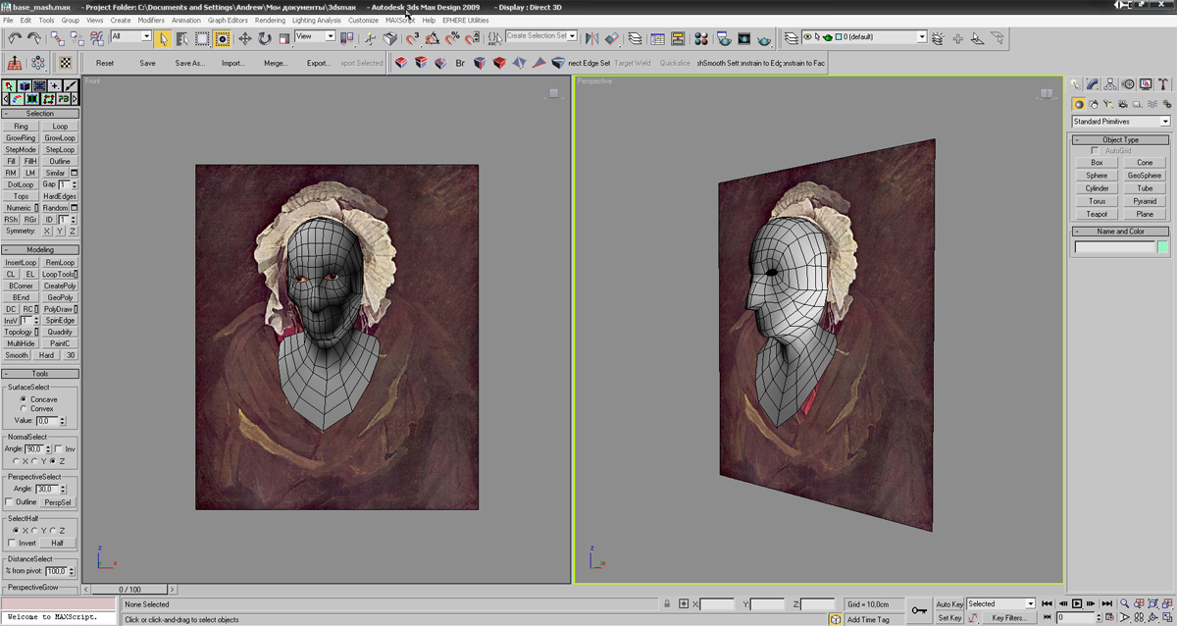The width and height of the screenshot is (1177, 626).
Task: Click the object color swatch
Action: click(x=1163, y=247)
